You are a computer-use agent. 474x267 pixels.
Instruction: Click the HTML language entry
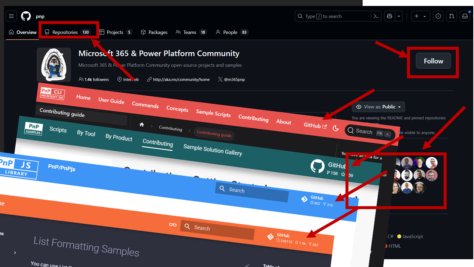tap(392, 246)
